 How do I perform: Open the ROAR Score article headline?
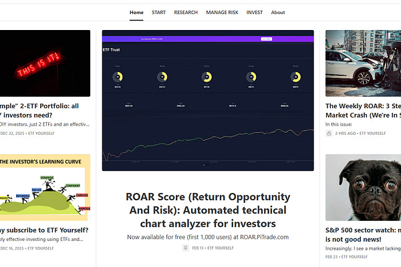(208, 210)
